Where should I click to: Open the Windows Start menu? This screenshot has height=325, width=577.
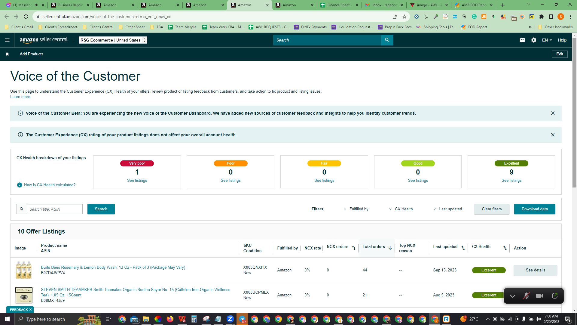tap(7, 319)
